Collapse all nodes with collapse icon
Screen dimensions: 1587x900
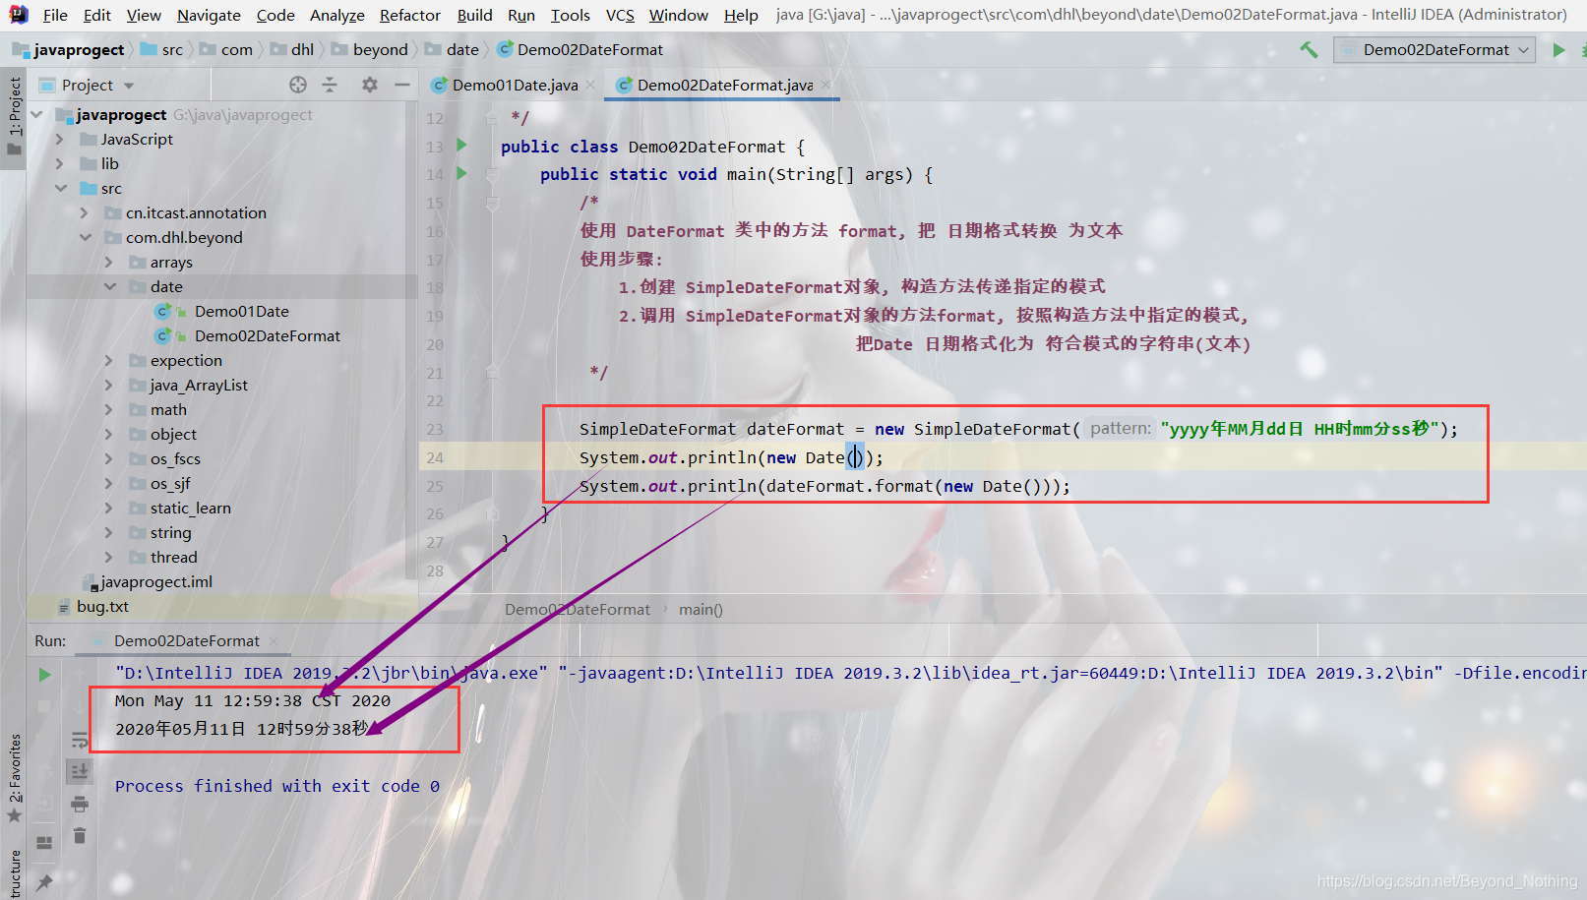tap(330, 85)
